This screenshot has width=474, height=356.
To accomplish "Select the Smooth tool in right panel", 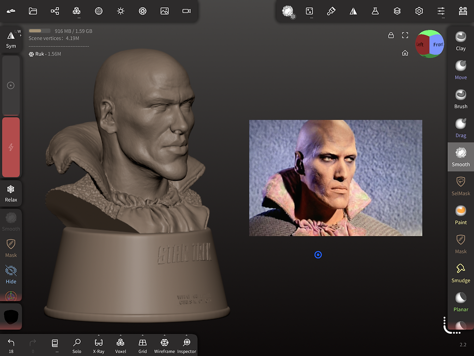I will click(460, 157).
